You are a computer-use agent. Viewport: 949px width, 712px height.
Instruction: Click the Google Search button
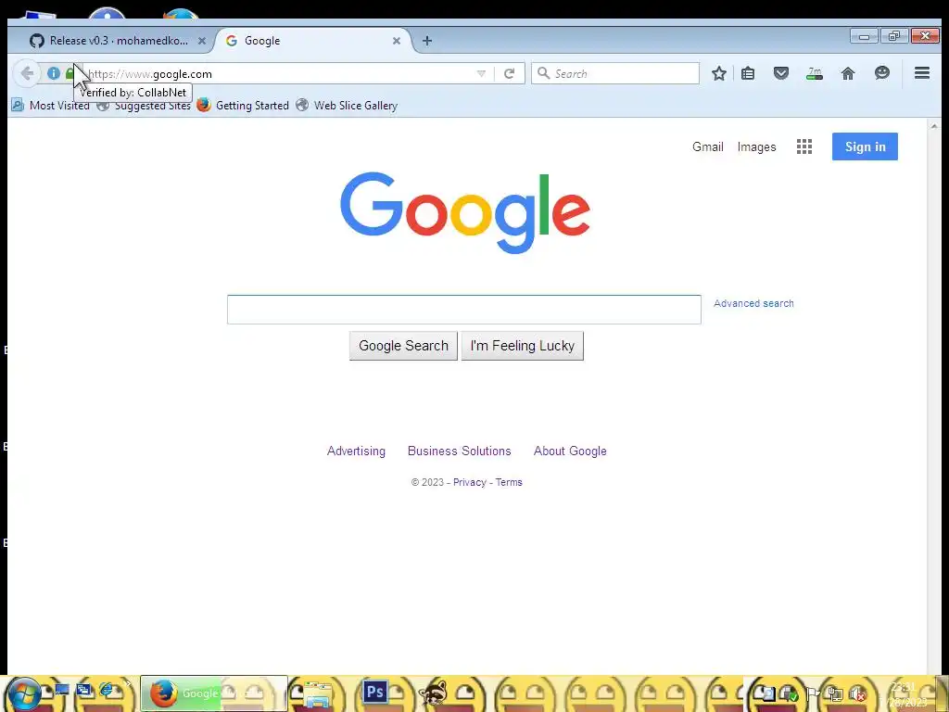403,346
